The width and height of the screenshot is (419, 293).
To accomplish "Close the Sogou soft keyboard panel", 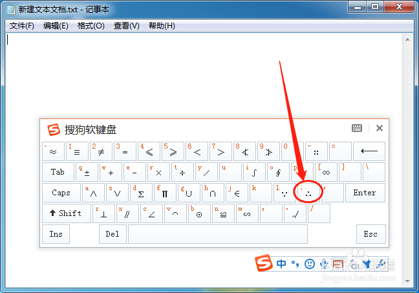I will click(379, 128).
